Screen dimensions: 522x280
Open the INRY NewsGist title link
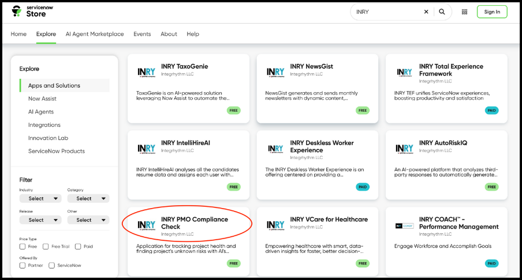pyautogui.click(x=312, y=66)
